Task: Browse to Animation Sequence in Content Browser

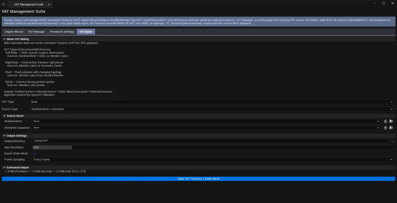Action: (391, 128)
